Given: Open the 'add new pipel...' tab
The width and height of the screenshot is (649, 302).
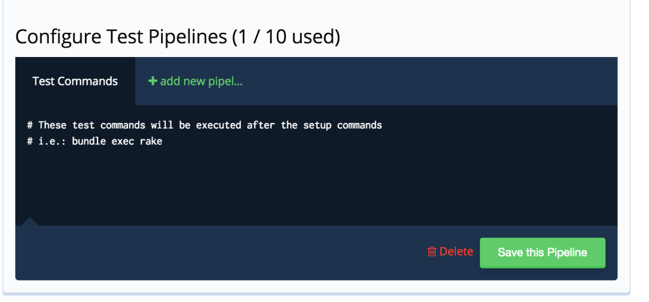Looking at the screenshot, I should pyautogui.click(x=195, y=82).
